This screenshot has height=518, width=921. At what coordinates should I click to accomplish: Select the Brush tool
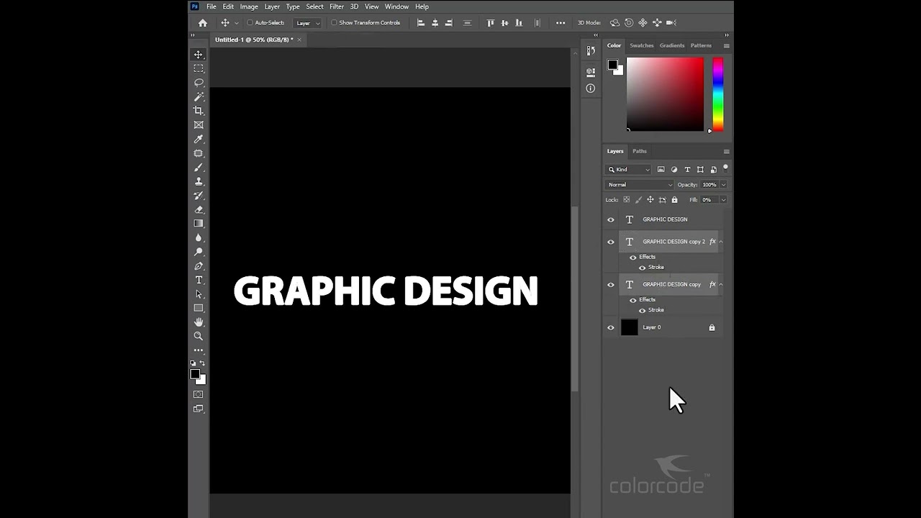pos(199,167)
